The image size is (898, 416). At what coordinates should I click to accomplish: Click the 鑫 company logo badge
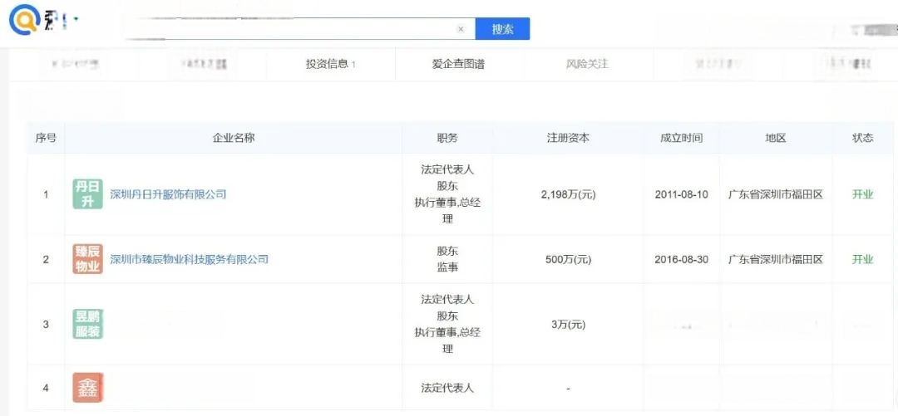(x=87, y=388)
